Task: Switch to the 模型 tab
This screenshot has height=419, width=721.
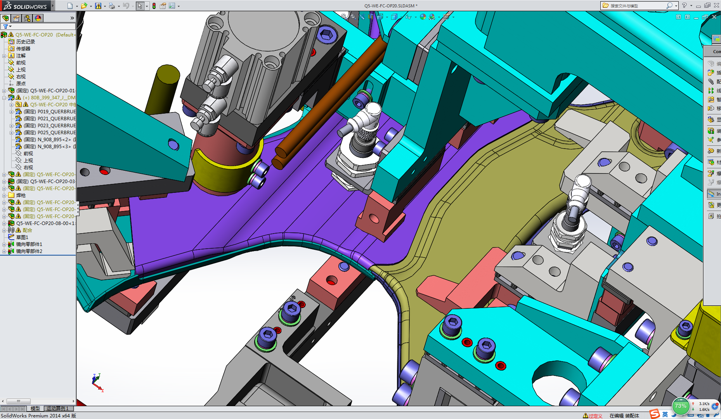Action: [x=35, y=409]
